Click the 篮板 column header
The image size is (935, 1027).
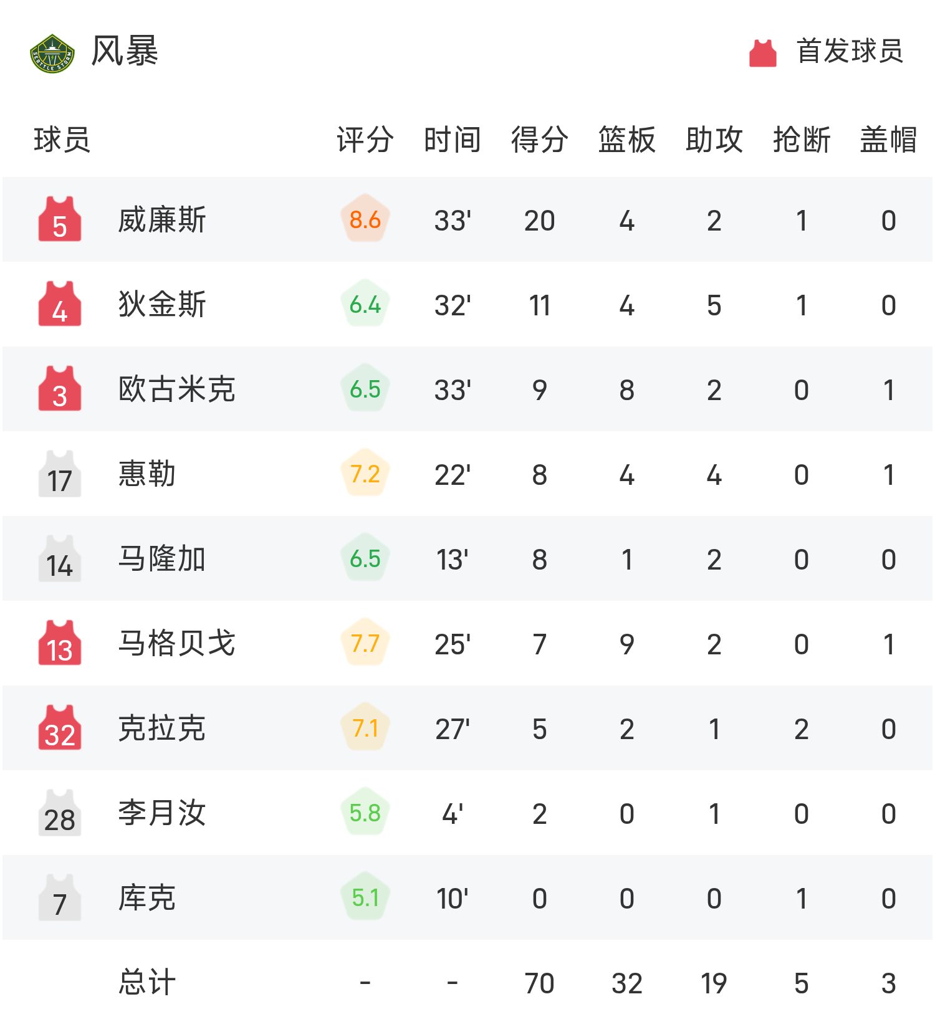tap(627, 140)
